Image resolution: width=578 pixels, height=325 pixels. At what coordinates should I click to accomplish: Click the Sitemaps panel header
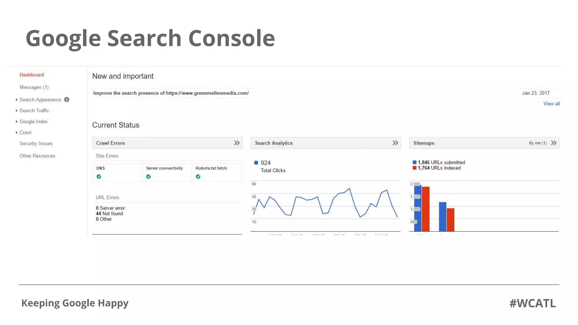pos(484,143)
